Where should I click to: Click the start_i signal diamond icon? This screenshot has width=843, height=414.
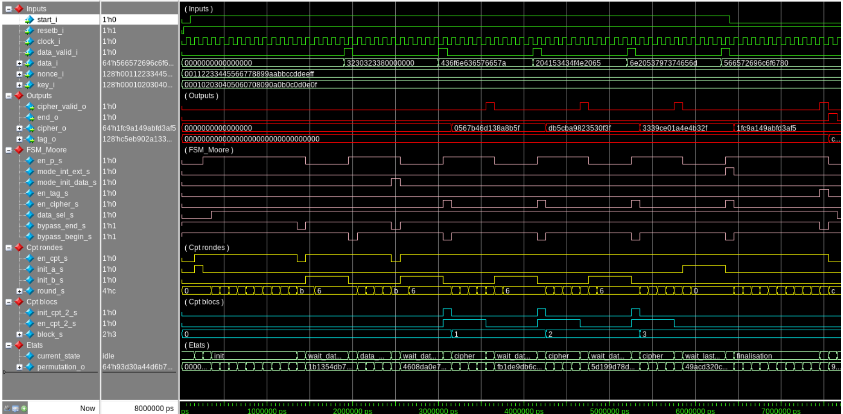click(30, 20)
